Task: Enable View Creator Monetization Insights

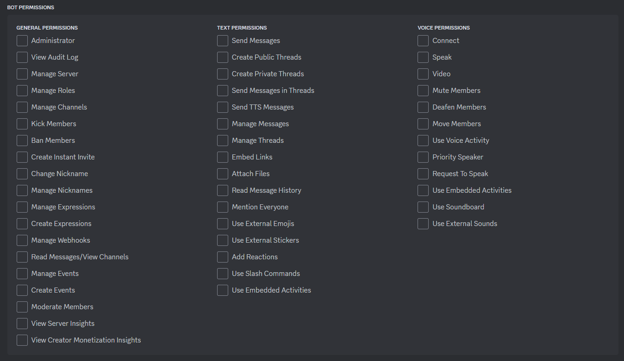Action: pyautogui.click(x=22, y=340)
